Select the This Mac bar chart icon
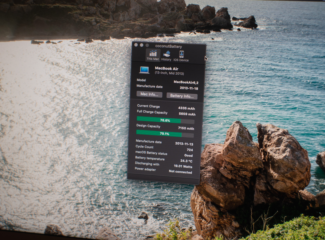The width and height of the screenshot is (325, 240). click(153, 53)
